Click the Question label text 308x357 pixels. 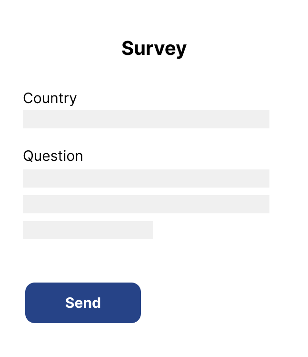pyautogui.click(x=53, y=156)
